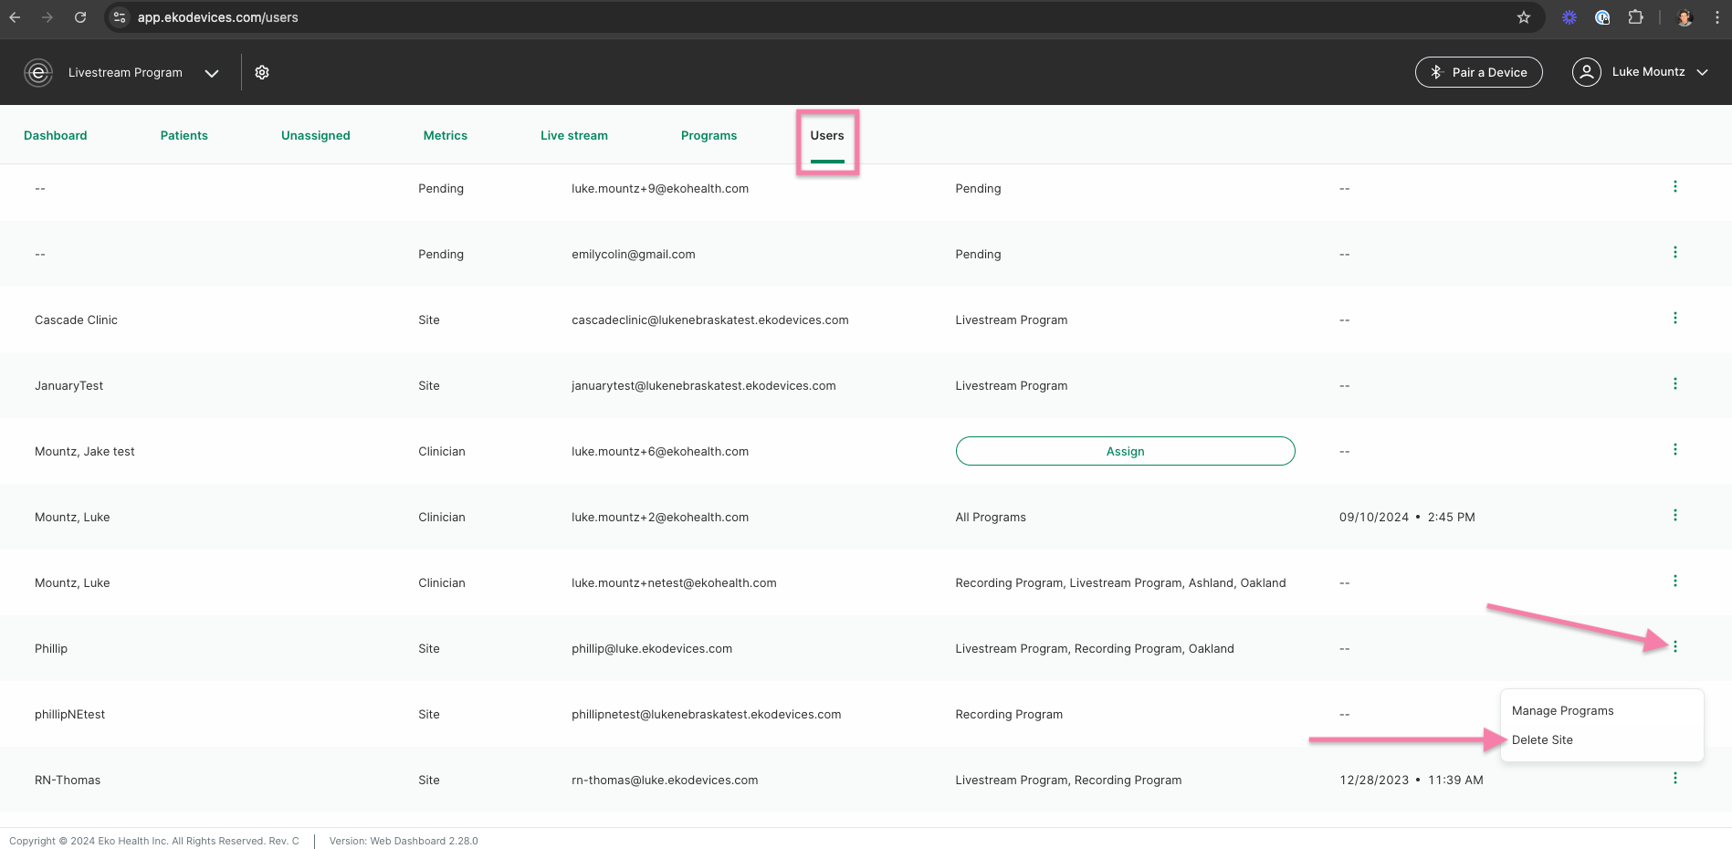
Task: Open options menu for RN-Thomas row
Action: pyautogui.click(x=1674, y=778)
